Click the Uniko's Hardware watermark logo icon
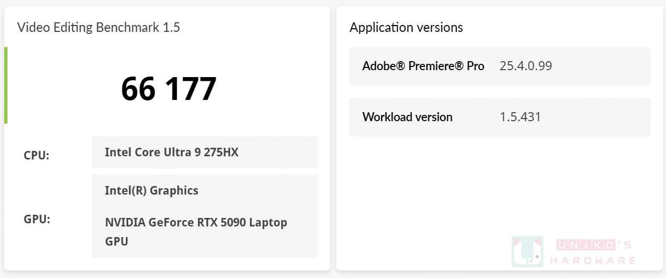This screenshot has height=278, width=666. pos(527,251)
